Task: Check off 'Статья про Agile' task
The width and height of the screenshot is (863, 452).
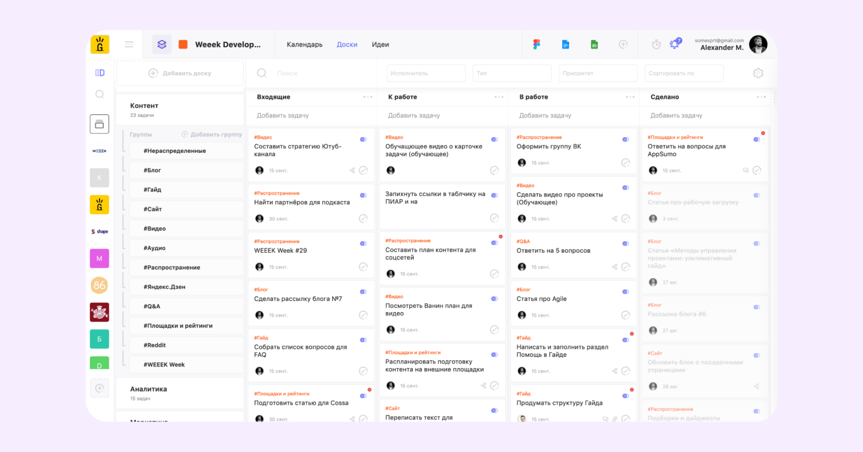Action: point(626,315)
